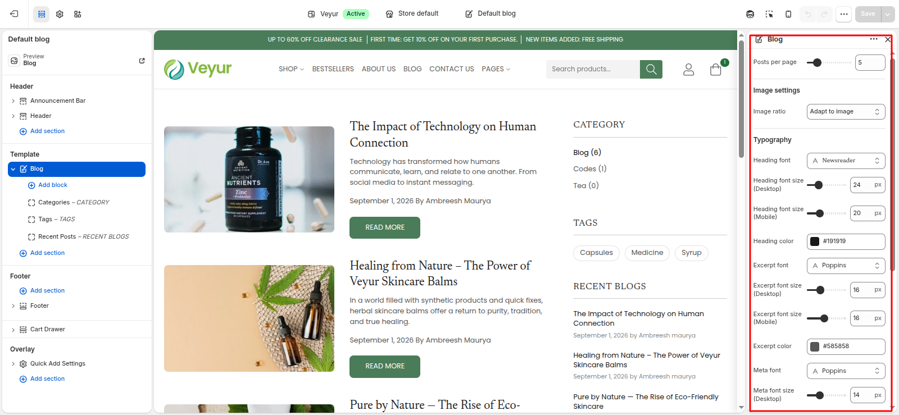Screen dimensions: 899x415
Task: Expand the Header section row
Action: (x=13, y=116)
